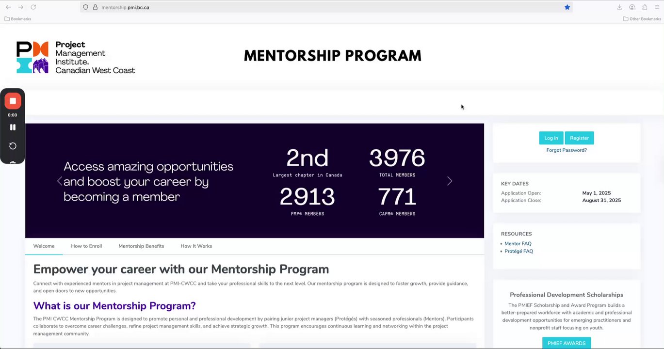Click the site security lock icon
The image size is (664, 349).
pos(95,7)
